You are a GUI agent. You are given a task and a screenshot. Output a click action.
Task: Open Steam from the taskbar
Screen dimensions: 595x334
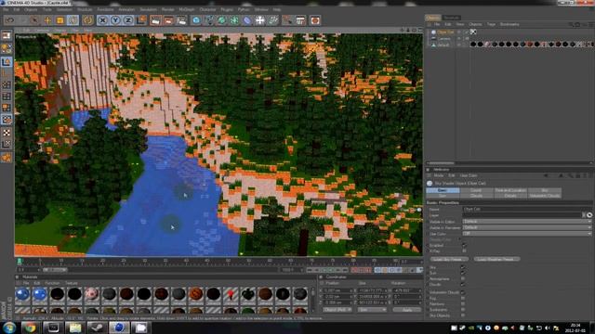click(97, 328)
